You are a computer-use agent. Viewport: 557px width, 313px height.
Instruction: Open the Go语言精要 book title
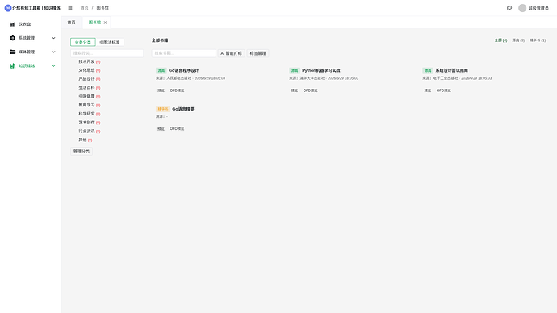click(183, 109)
